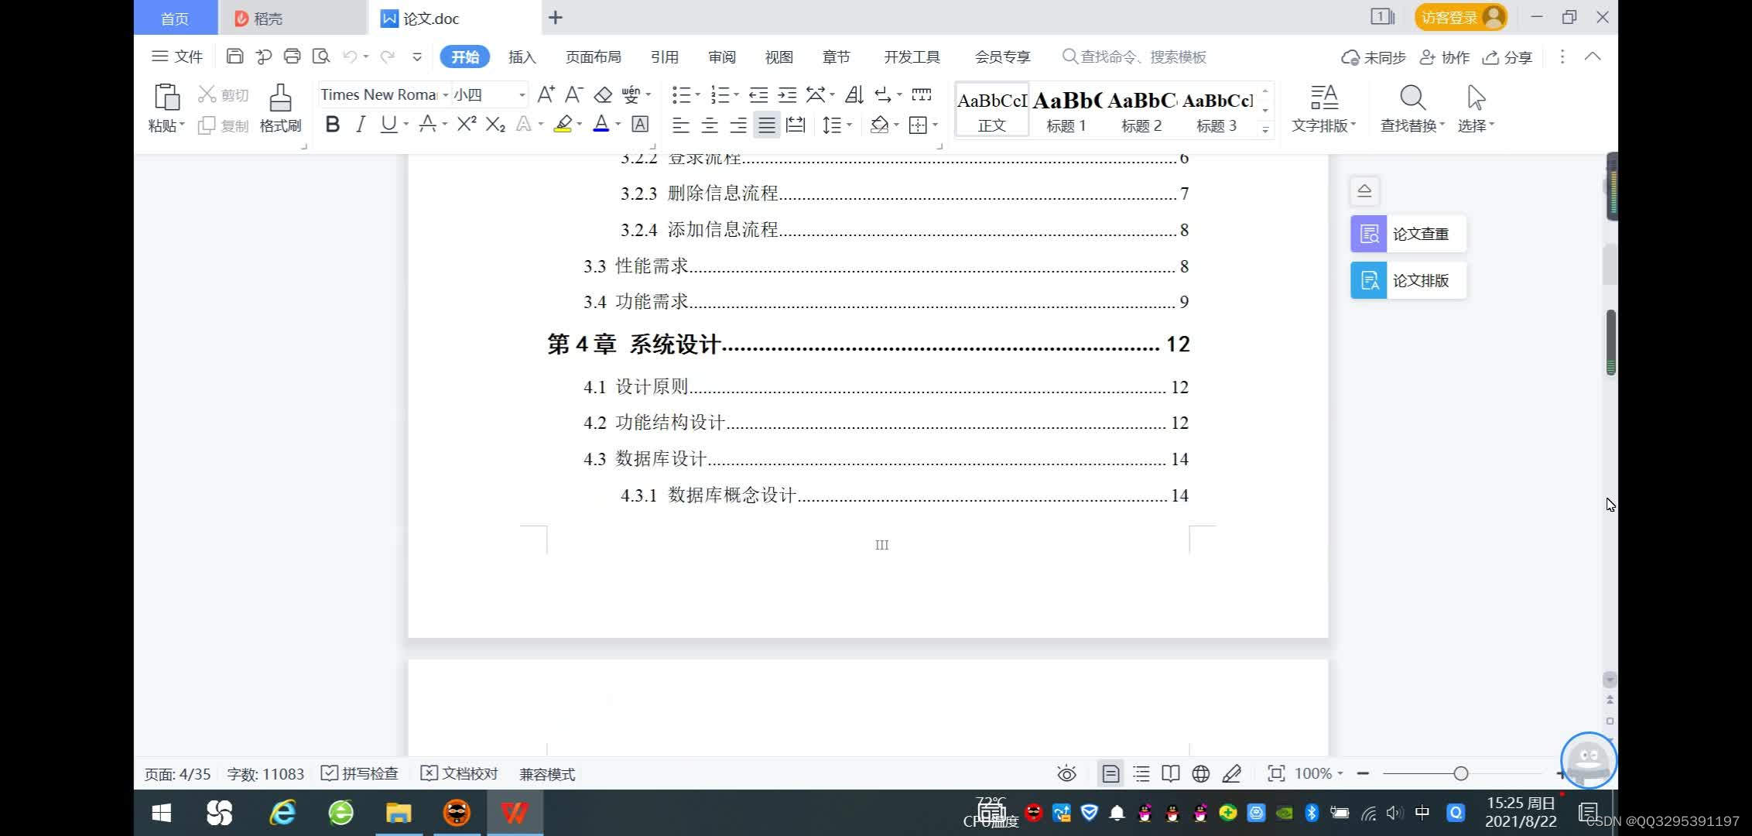
Task: Click the Paste clipboard icon
Action: [166, 98]
